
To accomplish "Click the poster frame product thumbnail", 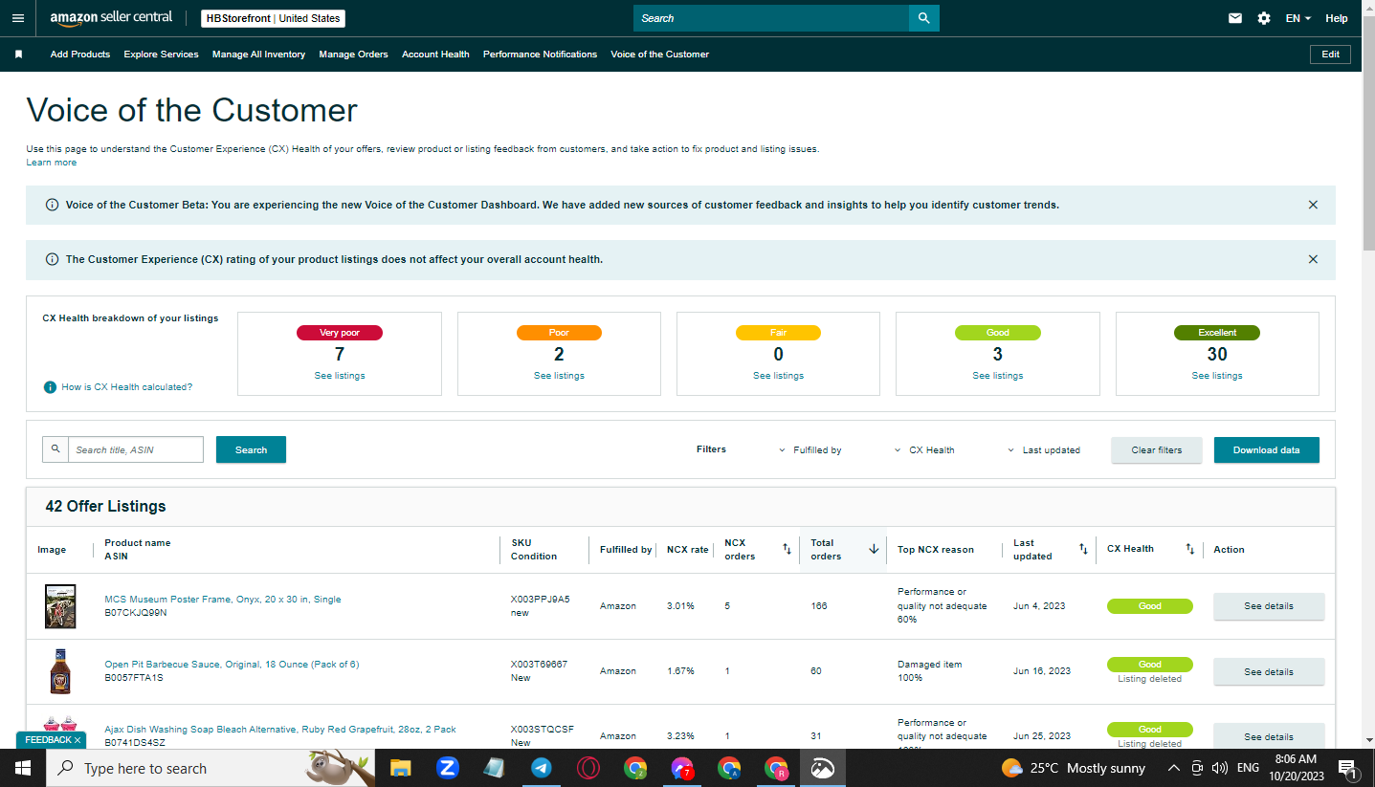I will point(60,606).
